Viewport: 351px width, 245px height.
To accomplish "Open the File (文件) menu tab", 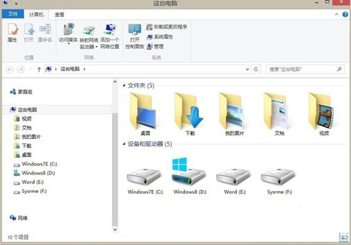I will coord(13,14).
